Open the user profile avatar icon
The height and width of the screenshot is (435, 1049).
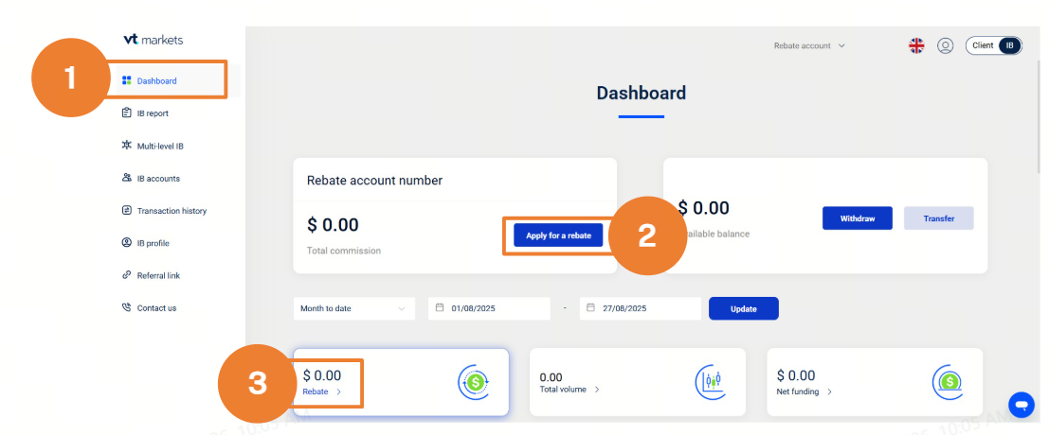click(x=945, y=45)
